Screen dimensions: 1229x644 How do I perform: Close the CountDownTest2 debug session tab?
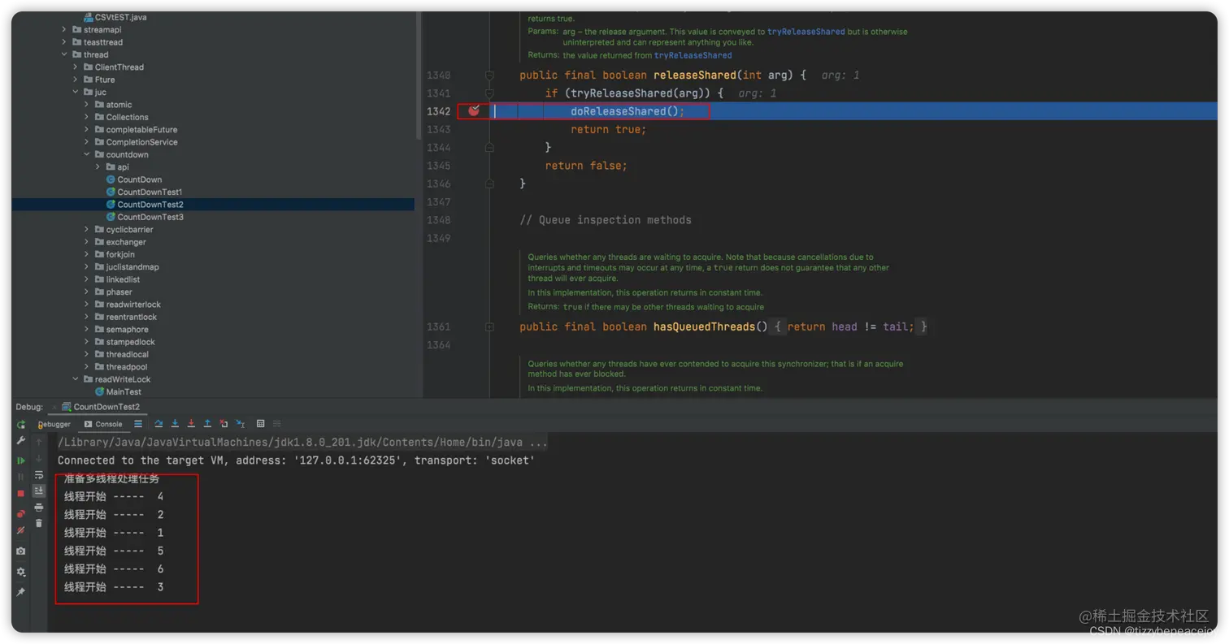[x=54, y=407]
